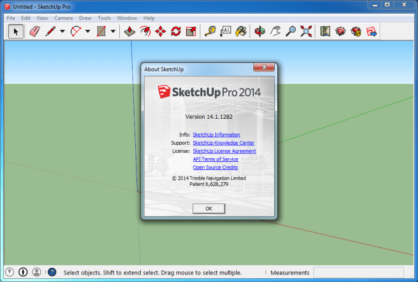The image size is (418, 282).
Task: Open the File menu
Action: pyautogui.click(x=11, y=18)
